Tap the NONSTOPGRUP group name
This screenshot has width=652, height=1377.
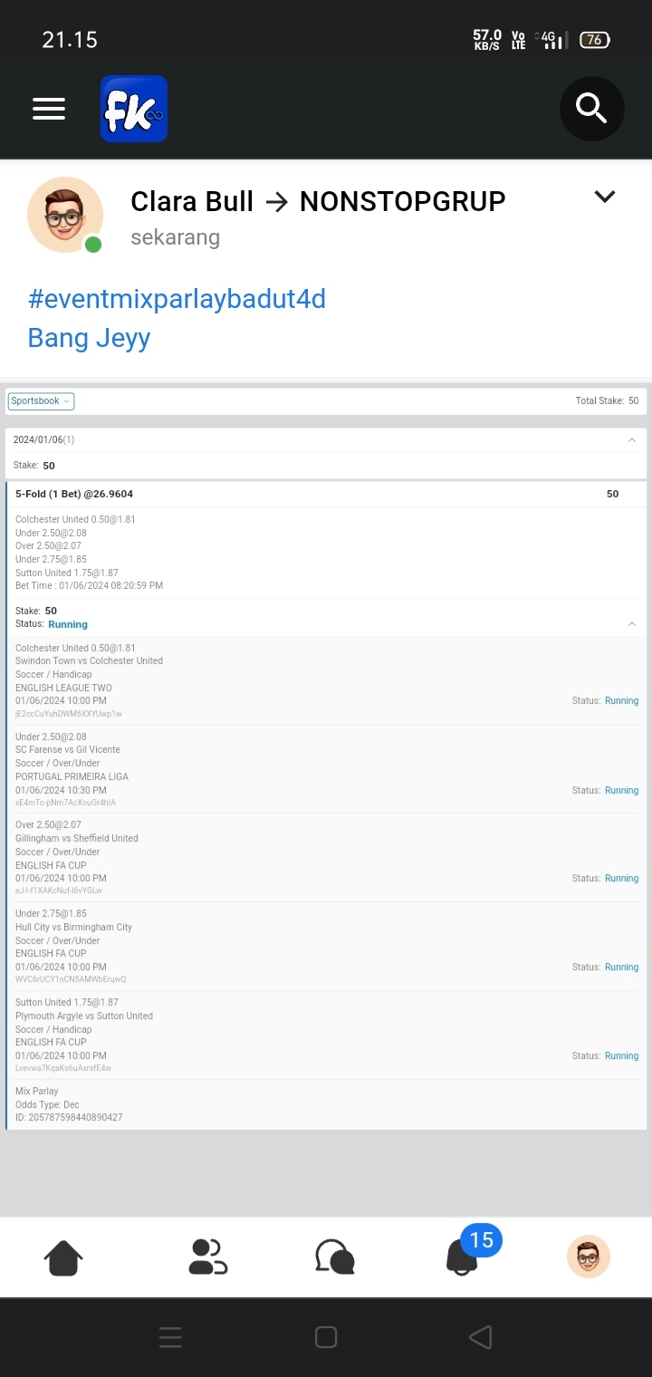pos(402,201)
